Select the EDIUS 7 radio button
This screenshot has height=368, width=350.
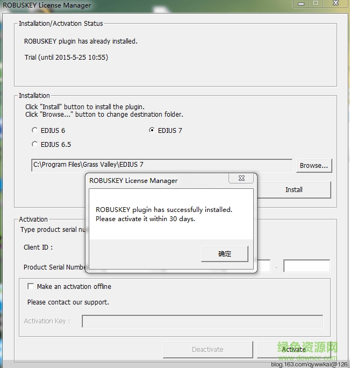(152, 130)
